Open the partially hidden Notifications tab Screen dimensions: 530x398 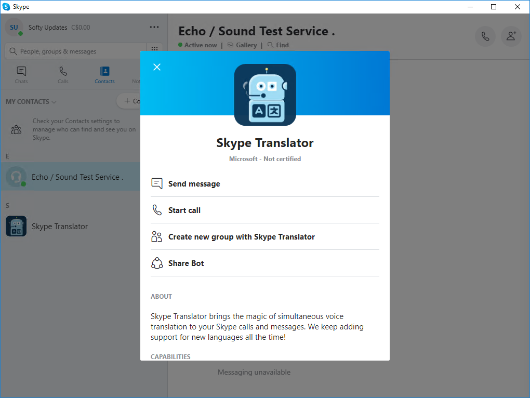136,81
